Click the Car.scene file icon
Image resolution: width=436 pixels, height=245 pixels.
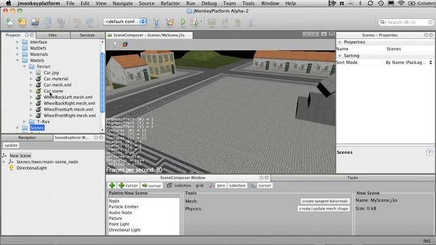tap(38, 91)
